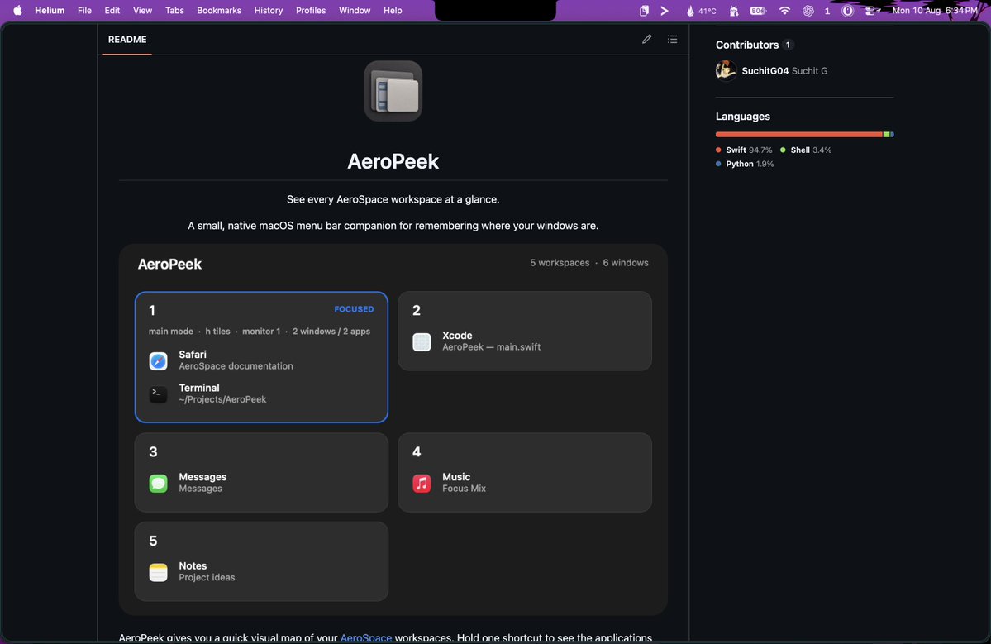Screen dimensions: 991x644
Task: Click the '2 windows / 2 apps' text
Action: tap(331, 332)
